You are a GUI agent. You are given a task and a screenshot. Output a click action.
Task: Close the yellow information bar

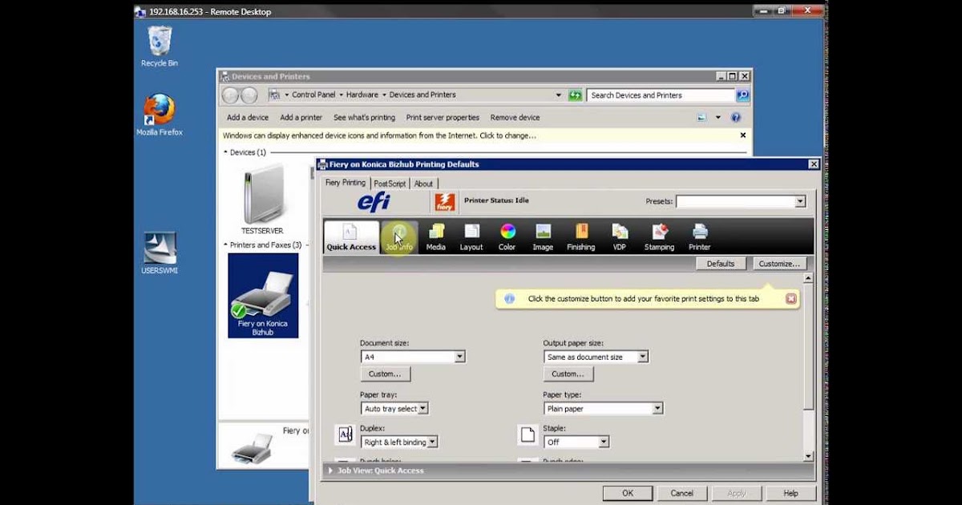(x=743, y=135)
